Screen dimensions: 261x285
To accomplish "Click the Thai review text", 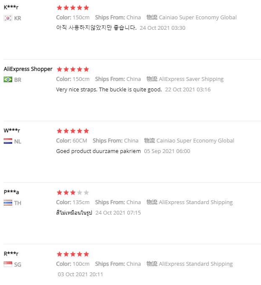I will (74, 212).
